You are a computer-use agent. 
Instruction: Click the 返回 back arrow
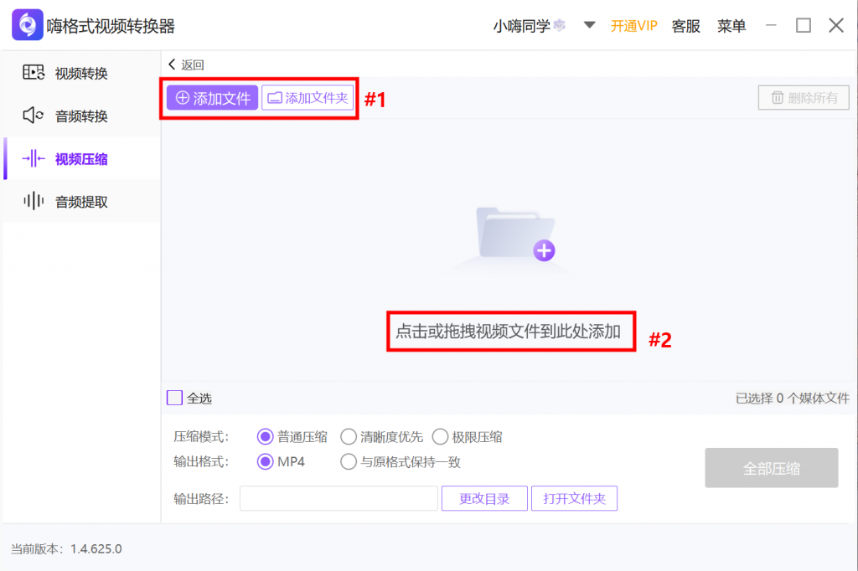click(x=173, y=64)
